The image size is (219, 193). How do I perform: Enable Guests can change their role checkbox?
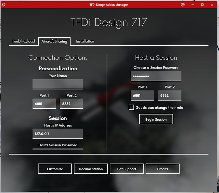(x=131, y=107)
